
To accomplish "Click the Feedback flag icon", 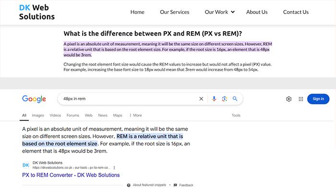I will [x=175, y=185].
